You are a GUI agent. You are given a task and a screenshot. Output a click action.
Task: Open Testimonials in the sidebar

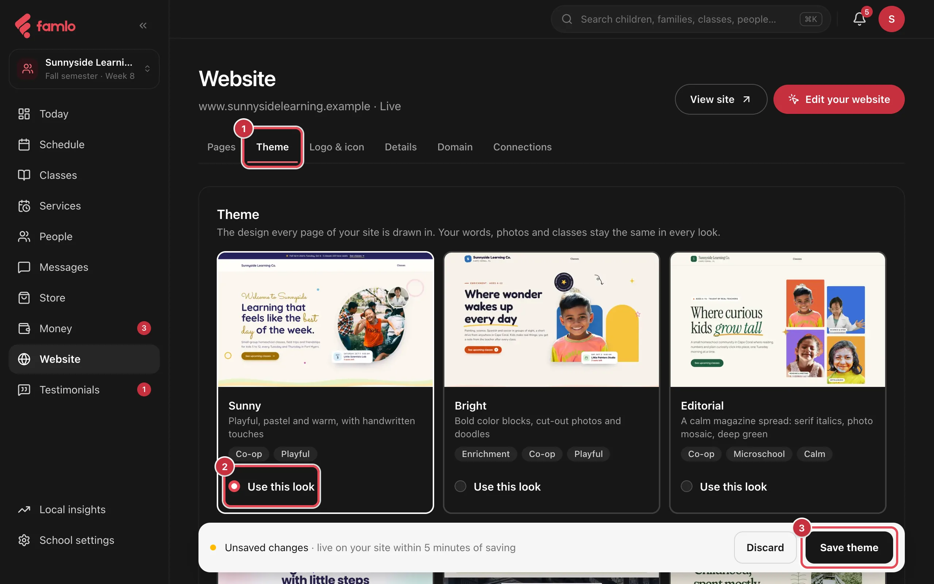tap(84, 390)
